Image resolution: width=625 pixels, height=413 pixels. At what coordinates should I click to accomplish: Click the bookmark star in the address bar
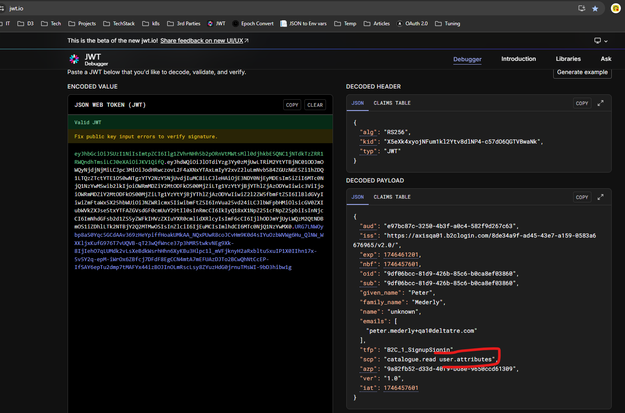[x=595, y=9]
